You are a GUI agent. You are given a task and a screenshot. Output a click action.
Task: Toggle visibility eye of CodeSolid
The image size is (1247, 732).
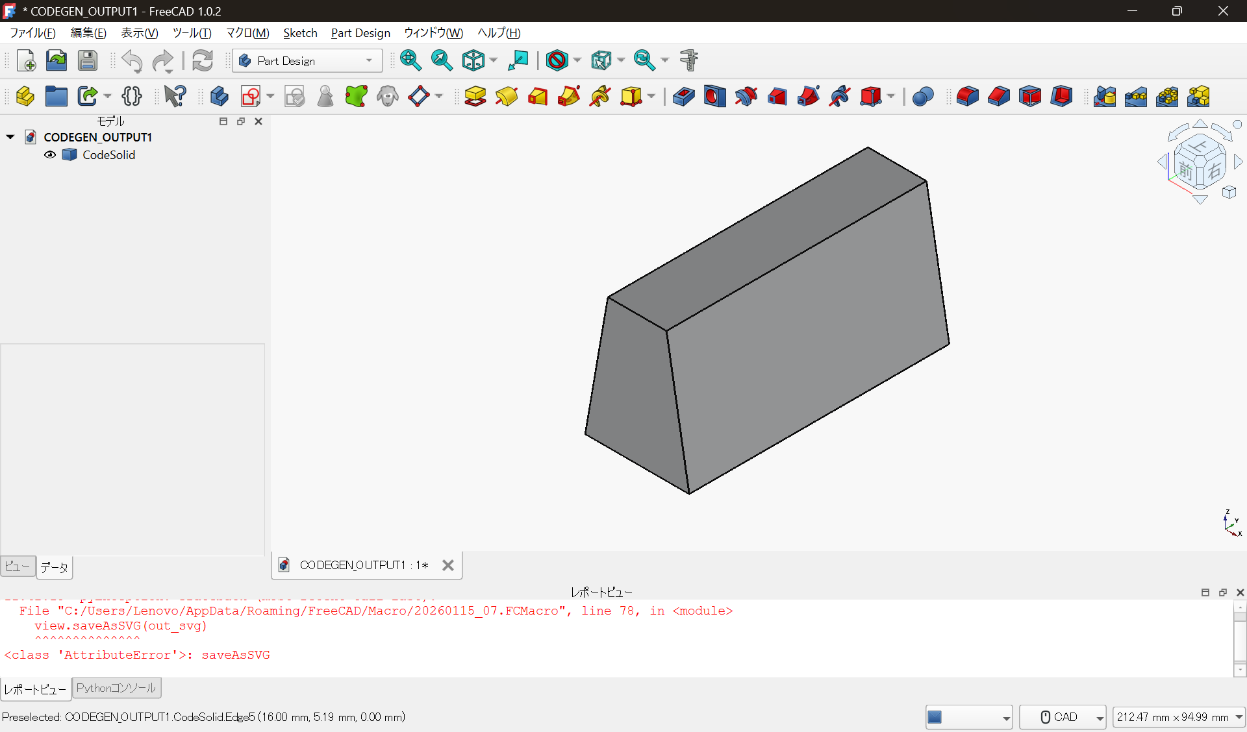click(x=50, y=154)
